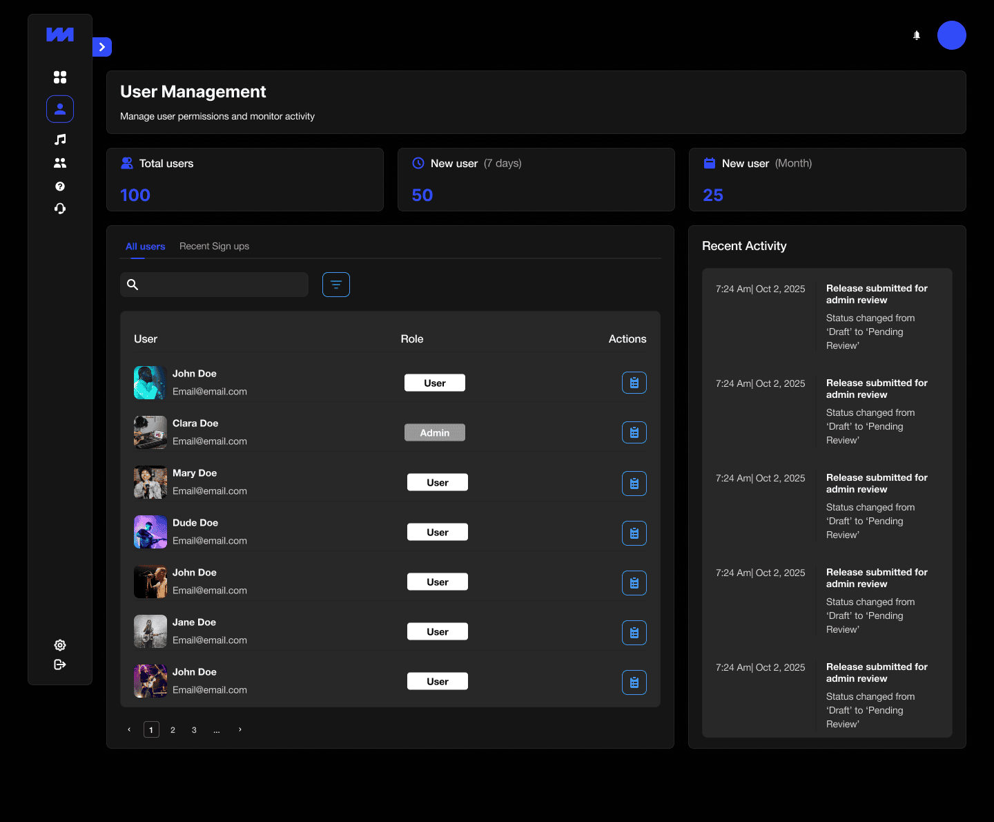Viewport: 994px width, 822px height.
Task: Open the group users sidebar icon
Action: click(60, 163)
